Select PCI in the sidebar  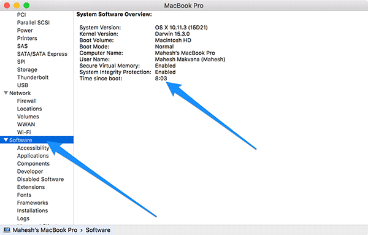coord(21,15)
